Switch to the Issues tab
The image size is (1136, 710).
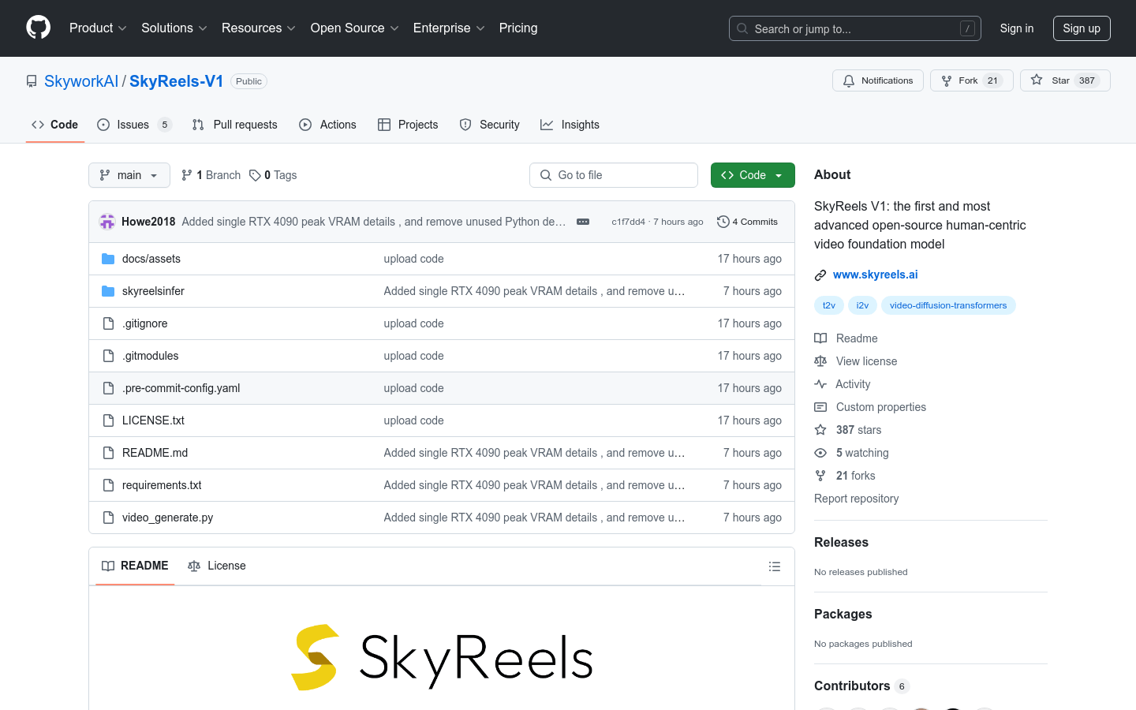pyautogui.click(x=134, y=125)
